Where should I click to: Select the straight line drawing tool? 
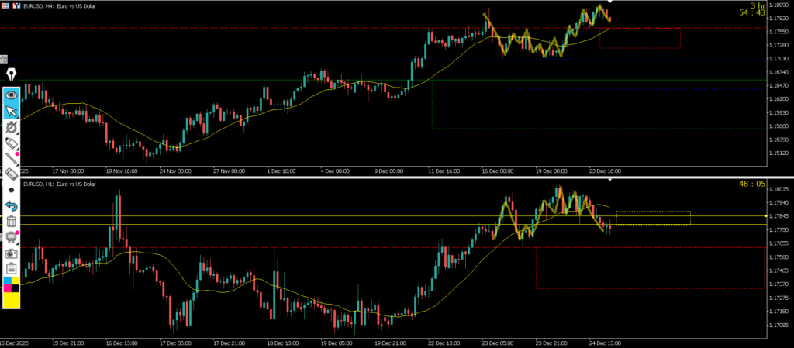coord(12,159)
